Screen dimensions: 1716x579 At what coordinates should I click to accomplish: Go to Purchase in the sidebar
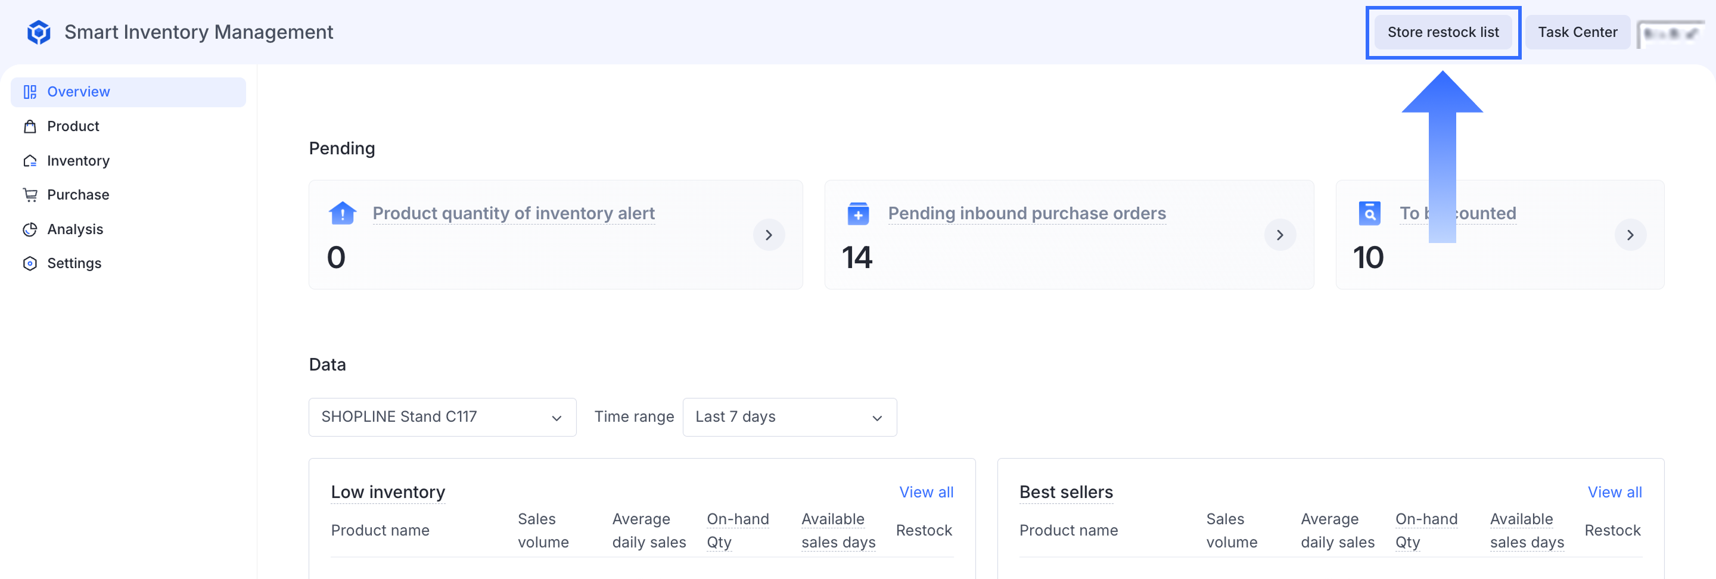tap(78, 195)
